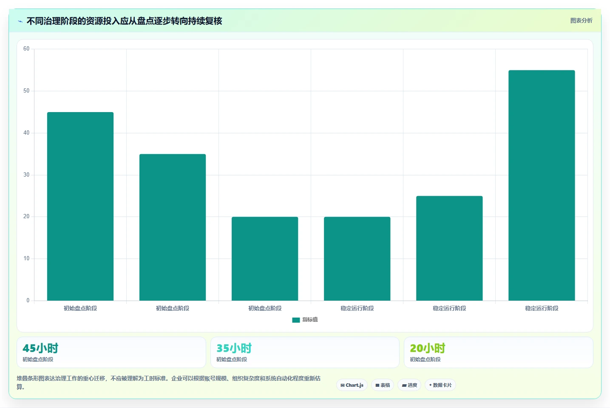Click the 指标值 legend text

[x=310, y=320]
